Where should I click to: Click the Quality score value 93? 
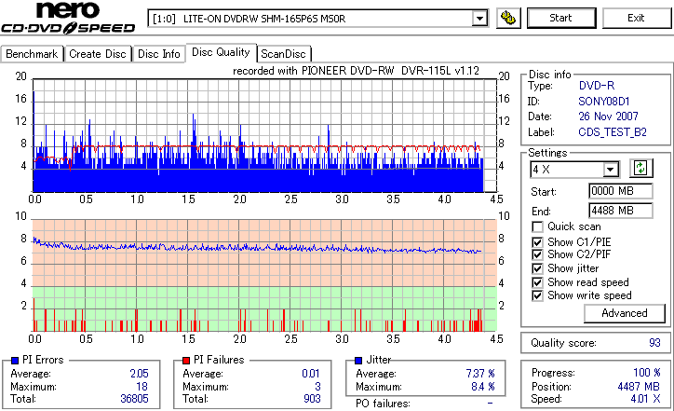654,343
